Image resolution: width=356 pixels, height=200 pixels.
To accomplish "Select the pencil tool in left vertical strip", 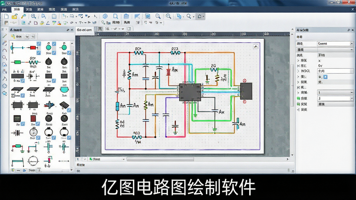I will click(x=4, y=36).
